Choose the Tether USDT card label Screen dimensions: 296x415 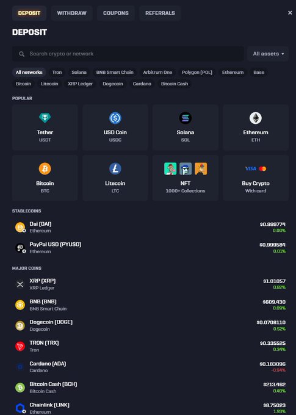tap(45, 135)
